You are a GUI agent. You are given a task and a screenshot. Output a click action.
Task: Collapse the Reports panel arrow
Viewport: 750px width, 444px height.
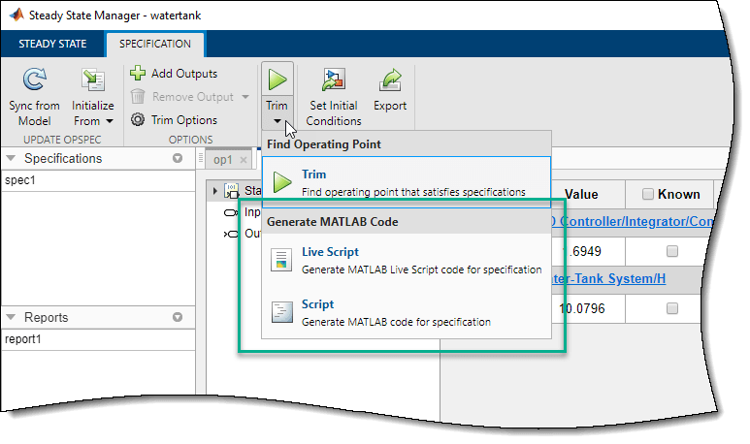pos(177,317)
